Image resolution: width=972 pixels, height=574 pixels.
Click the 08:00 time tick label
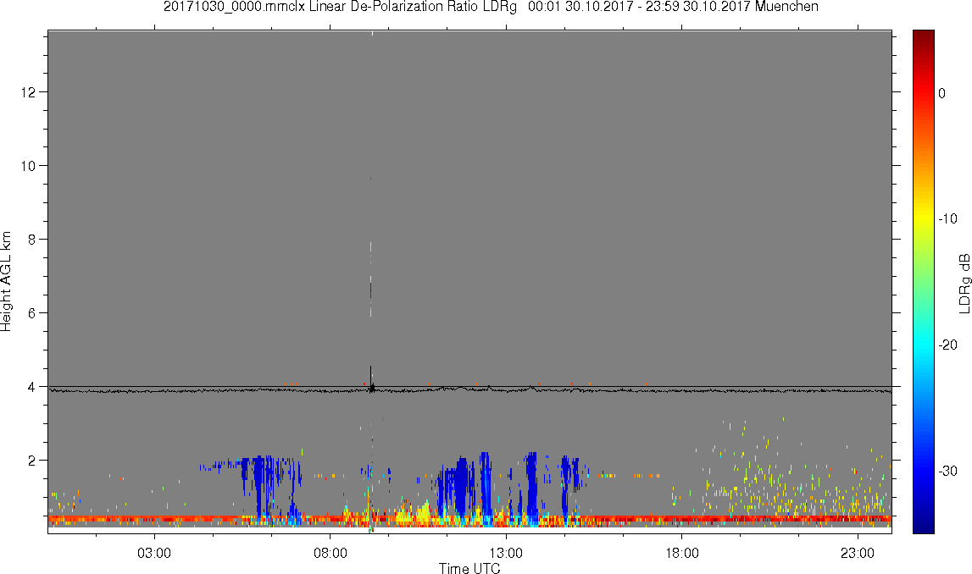coord(330,553)
